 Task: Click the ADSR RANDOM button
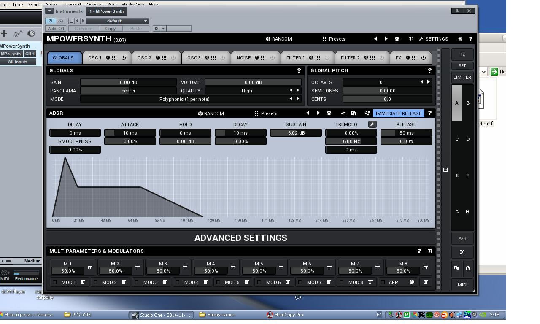[x=211, y=113]
